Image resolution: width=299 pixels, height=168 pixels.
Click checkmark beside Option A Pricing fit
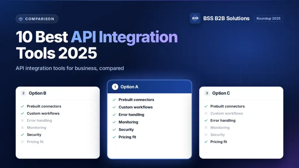114,137
